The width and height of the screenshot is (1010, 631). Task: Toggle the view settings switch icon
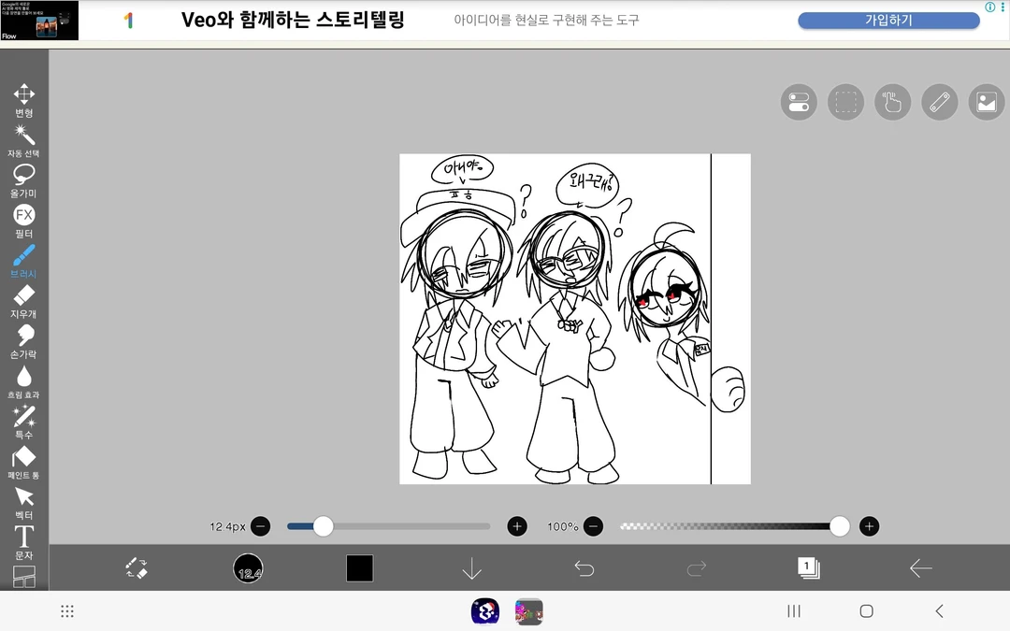pos(799,103)
